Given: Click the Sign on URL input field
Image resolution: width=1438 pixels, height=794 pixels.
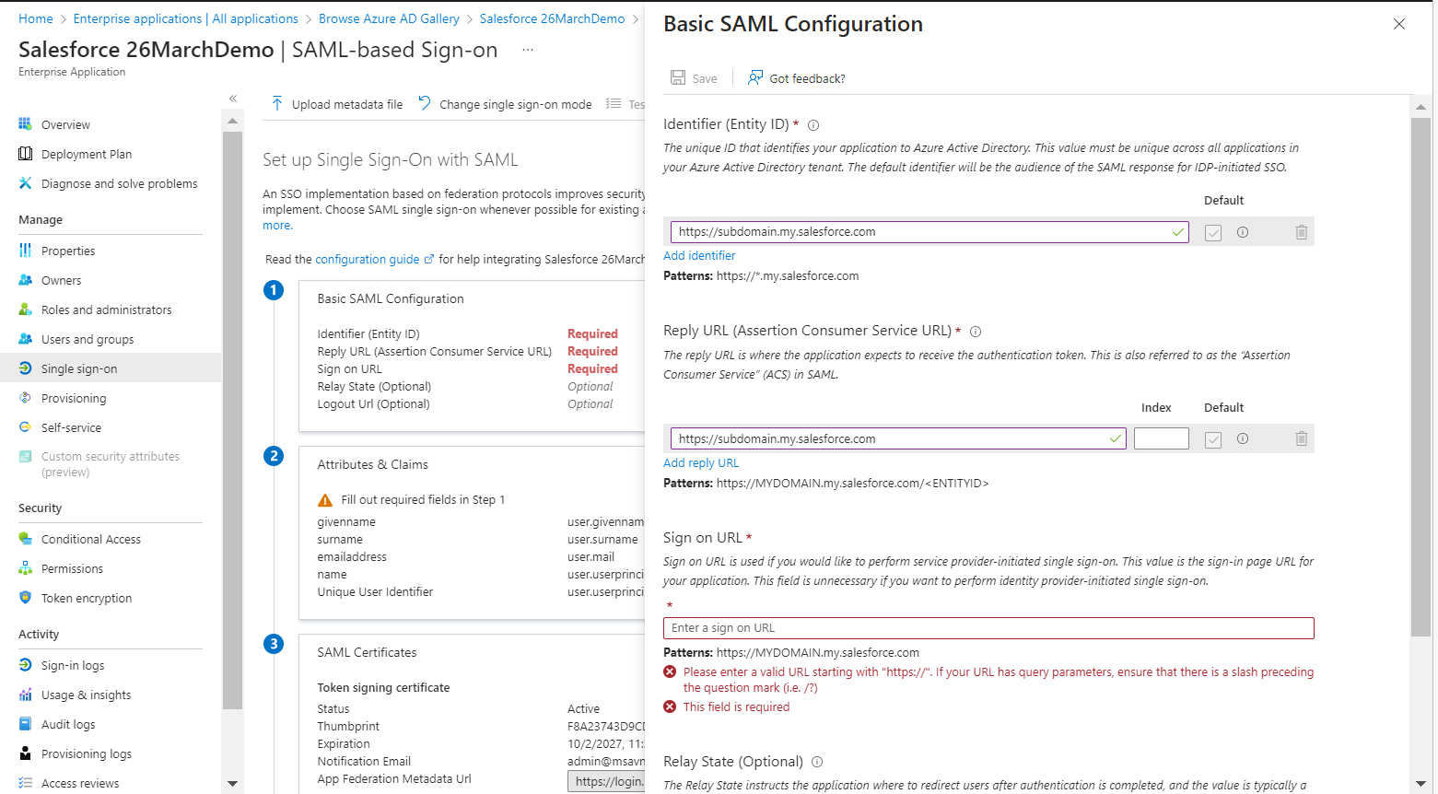Looking at the screenshot, I should [988, 628].
